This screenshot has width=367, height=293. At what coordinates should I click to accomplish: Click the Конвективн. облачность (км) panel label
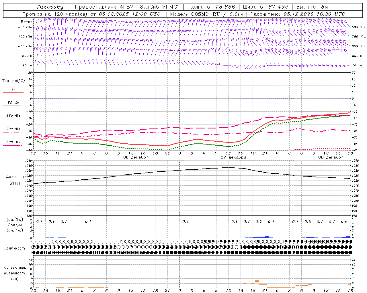pyautogui.click(x=15, y=273)
